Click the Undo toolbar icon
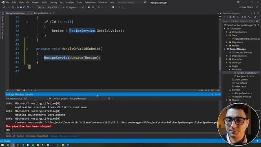The image size is (261, 147). click(28, 7)
